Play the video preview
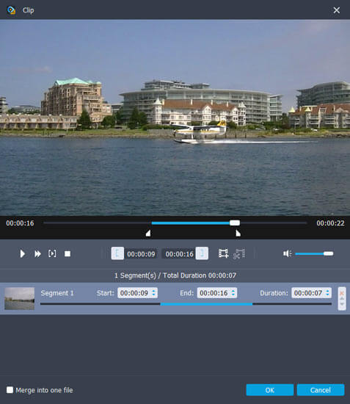 23,254
